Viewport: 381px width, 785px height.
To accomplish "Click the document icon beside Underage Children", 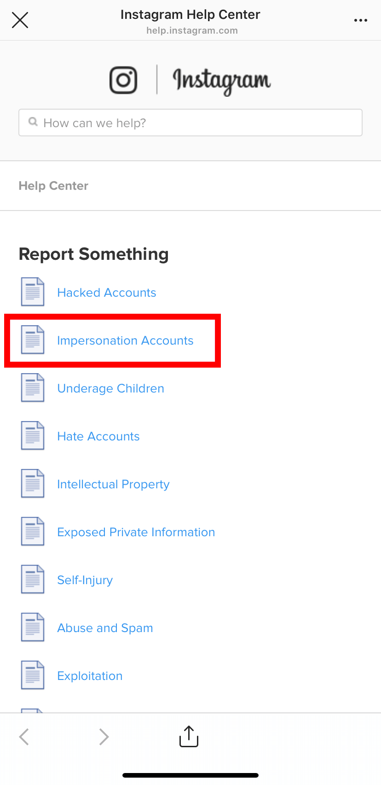I will pyautogui.click(x=32, y=388).
